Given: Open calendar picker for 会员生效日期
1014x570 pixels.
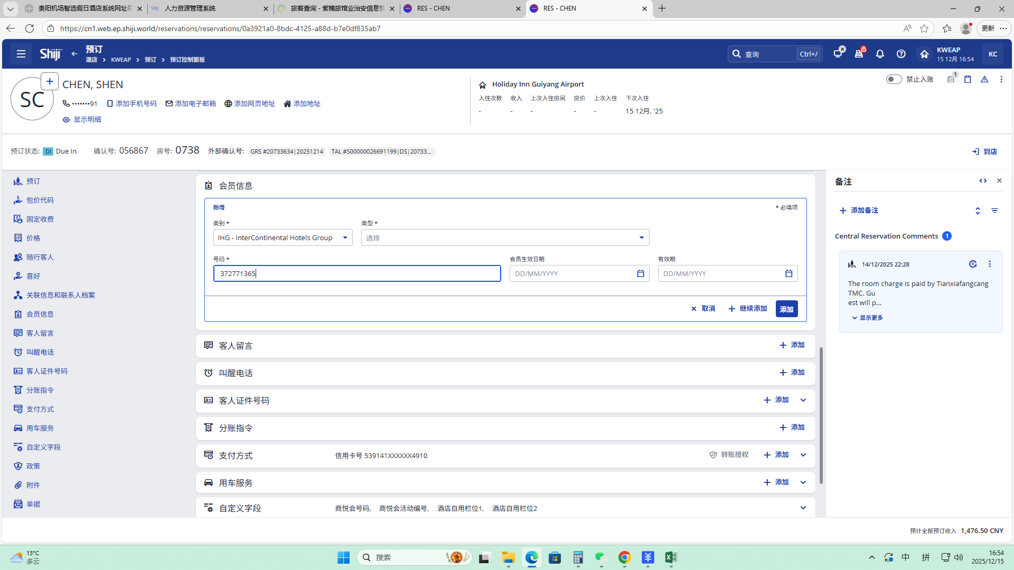Looking at the screenshot, I should tap(641, 273).
